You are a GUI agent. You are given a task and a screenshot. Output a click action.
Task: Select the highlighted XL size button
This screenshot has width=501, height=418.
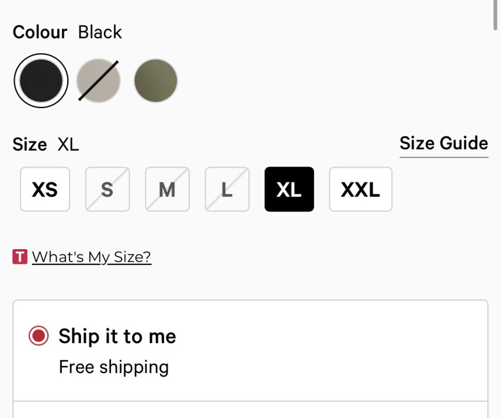click(289, 190)
